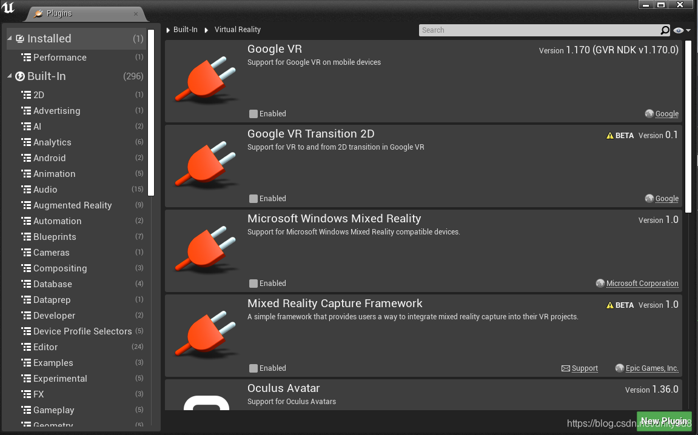Click the globe icon beside Microsoft Corporation
The image size is (698, 435).
click(x=600, y=284)
